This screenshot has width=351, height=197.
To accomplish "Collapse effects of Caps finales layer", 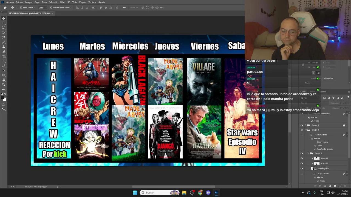I will click(x=347, y=173).
